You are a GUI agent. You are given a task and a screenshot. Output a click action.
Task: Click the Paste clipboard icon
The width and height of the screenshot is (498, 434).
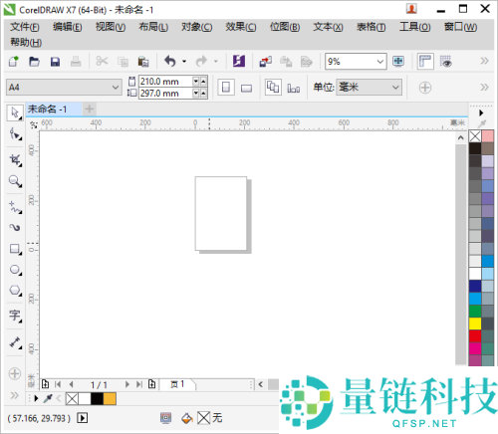pos(143,62)
